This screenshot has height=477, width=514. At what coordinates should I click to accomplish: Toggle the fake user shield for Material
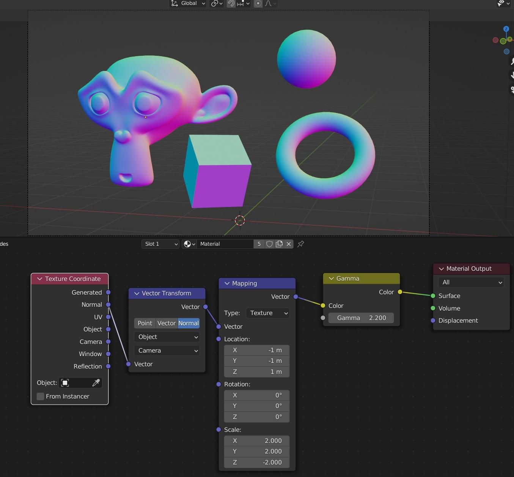[269, 244]
